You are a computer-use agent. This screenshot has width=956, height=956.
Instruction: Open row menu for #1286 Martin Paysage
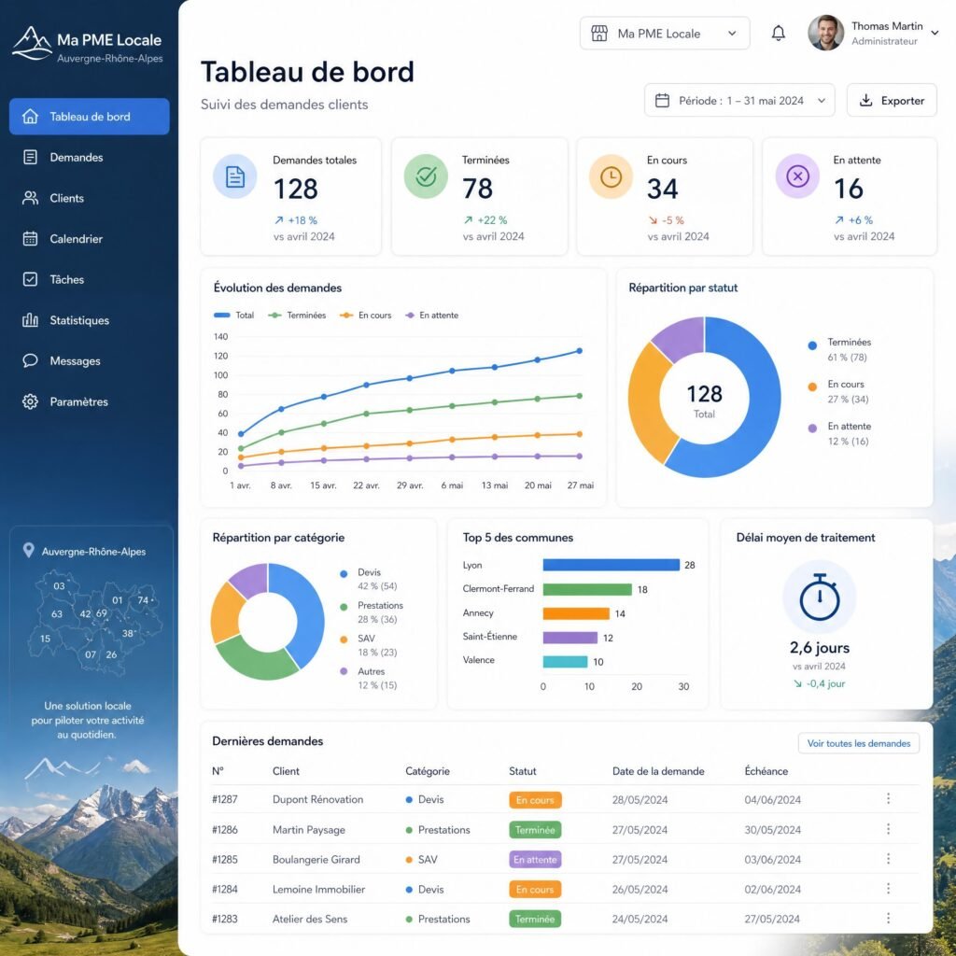888,829
